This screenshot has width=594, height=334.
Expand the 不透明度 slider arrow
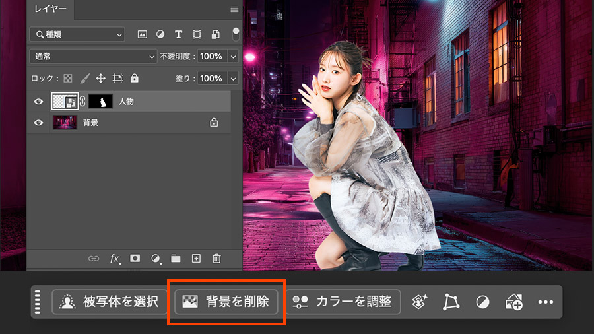234,56
